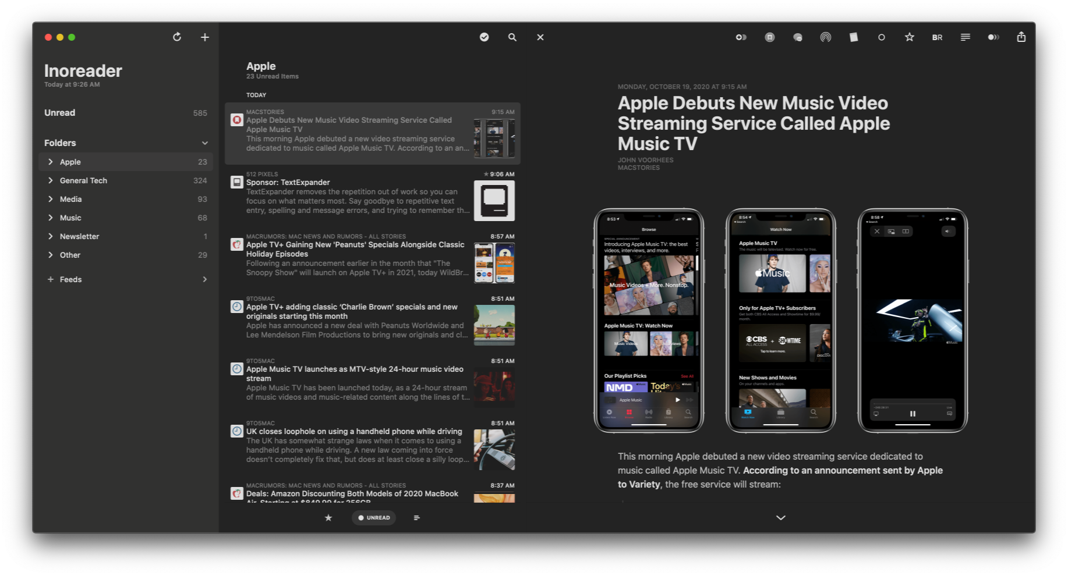Add a new subscription

click(205, 37)
